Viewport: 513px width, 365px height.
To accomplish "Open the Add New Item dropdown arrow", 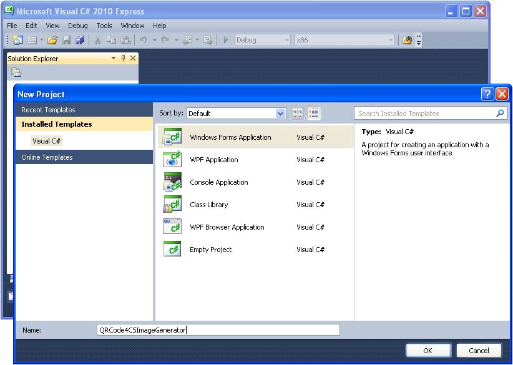I will coord(42,40).
